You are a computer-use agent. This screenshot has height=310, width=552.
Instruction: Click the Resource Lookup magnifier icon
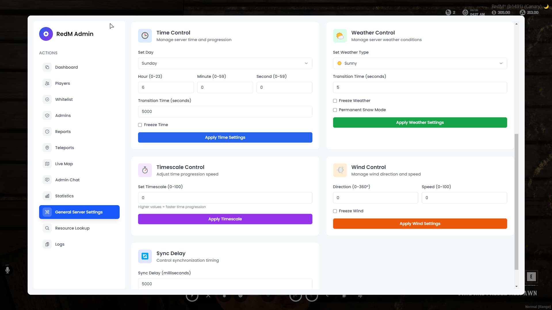pyautogui.click(x=47, y=228)
